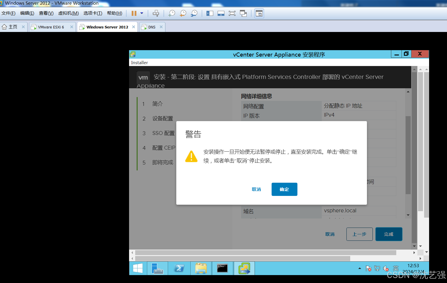Open the 虚拟机(M) menu
The width and height of the screenshot is (447, 283).
69,13
